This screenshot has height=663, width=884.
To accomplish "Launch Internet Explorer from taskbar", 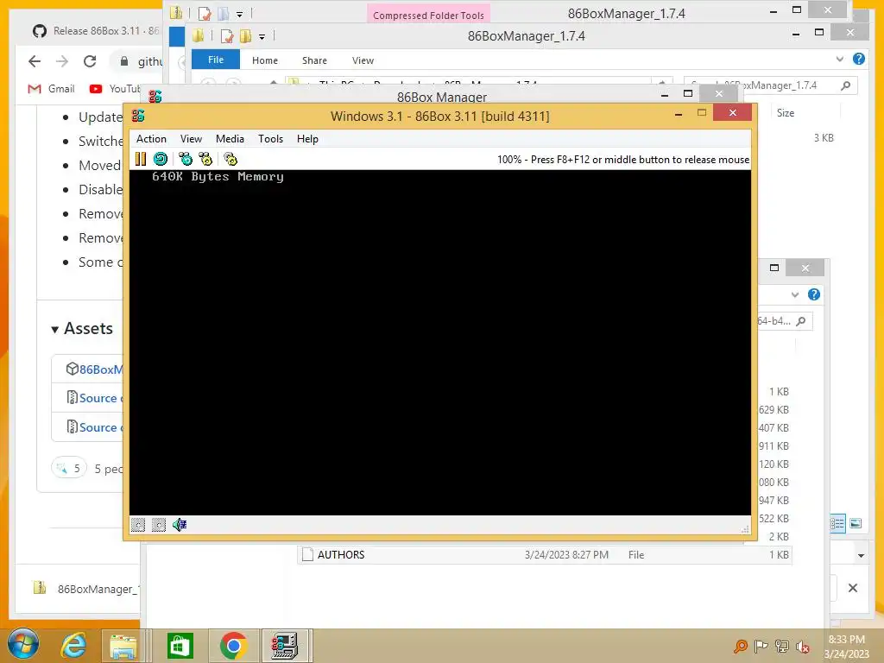I will click(x=74, y=646).
